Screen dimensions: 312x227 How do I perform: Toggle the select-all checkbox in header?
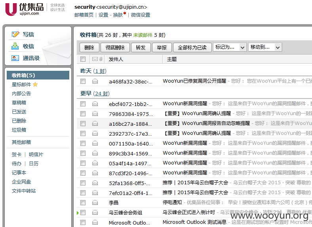pos(83,59)
